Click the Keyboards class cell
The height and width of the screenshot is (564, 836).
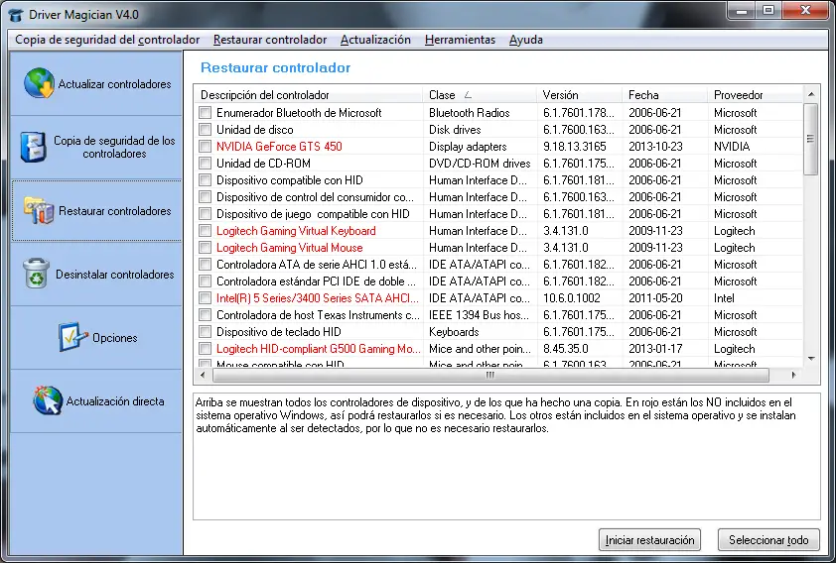454,332
